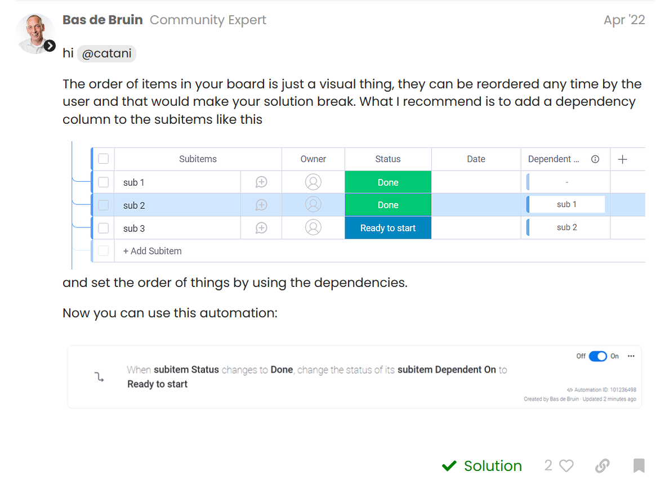Open the sub 1 dependency cell in the sub 2 row
The height and width of the screenshot is (485, 656).
pyautogui.click(x=566, y=204)
